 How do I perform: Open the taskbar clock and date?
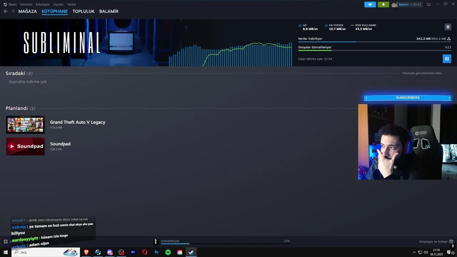click(436, 252)
